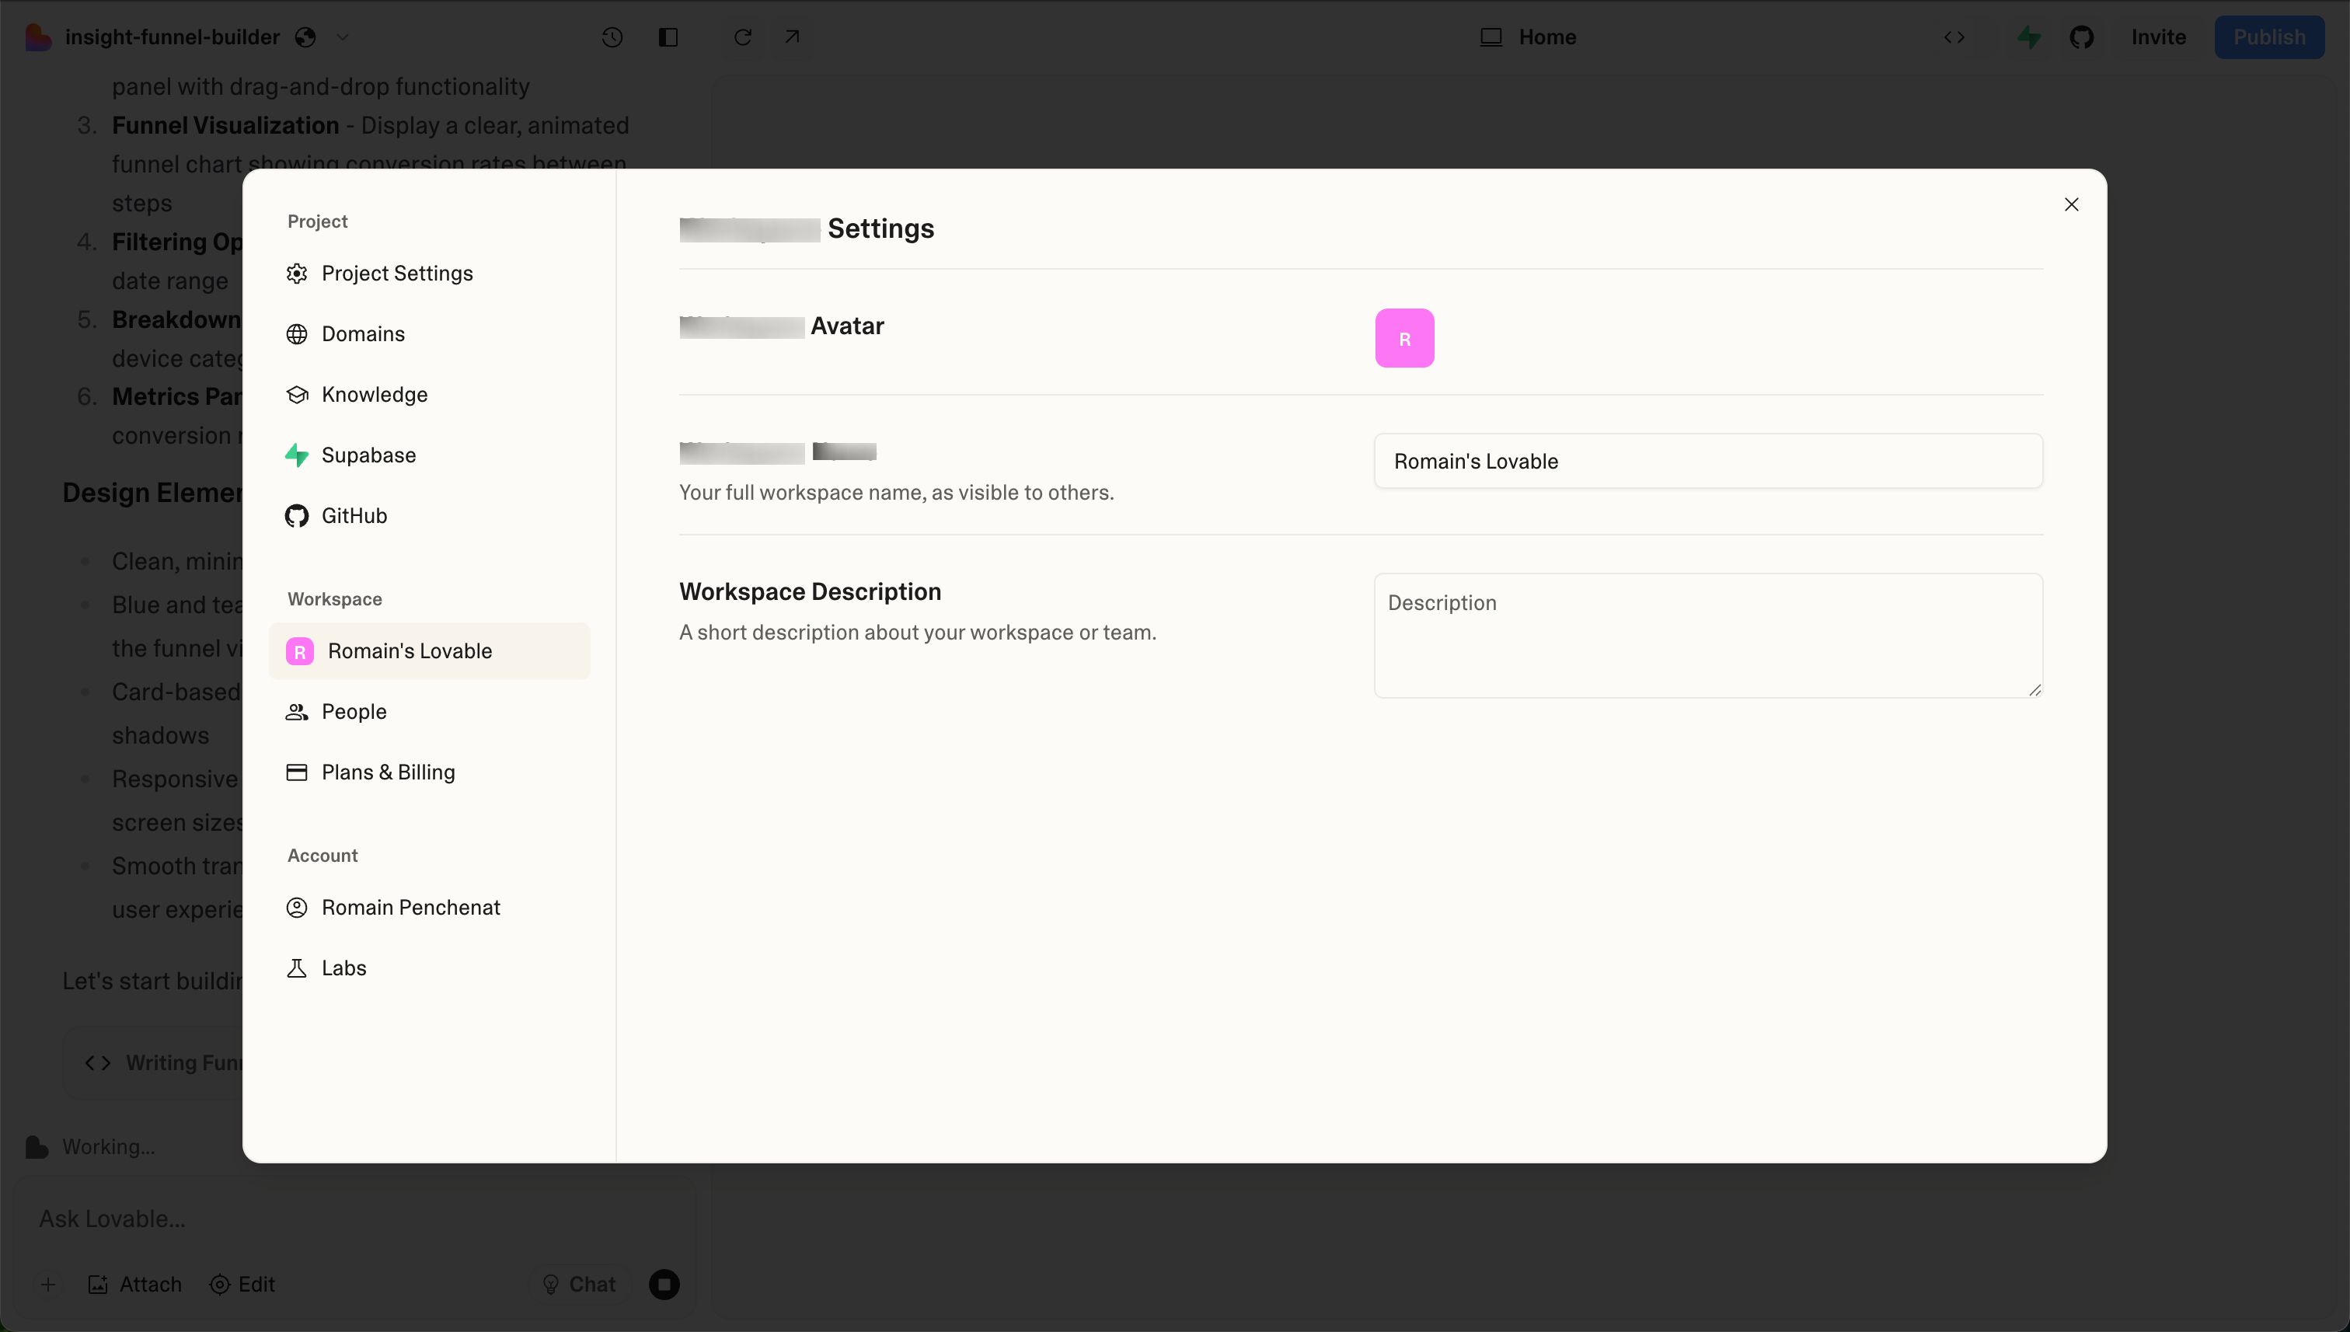Click the Workspace Description heading
Viewport: 2350px width, 1332px height.
tap(810, 592)
